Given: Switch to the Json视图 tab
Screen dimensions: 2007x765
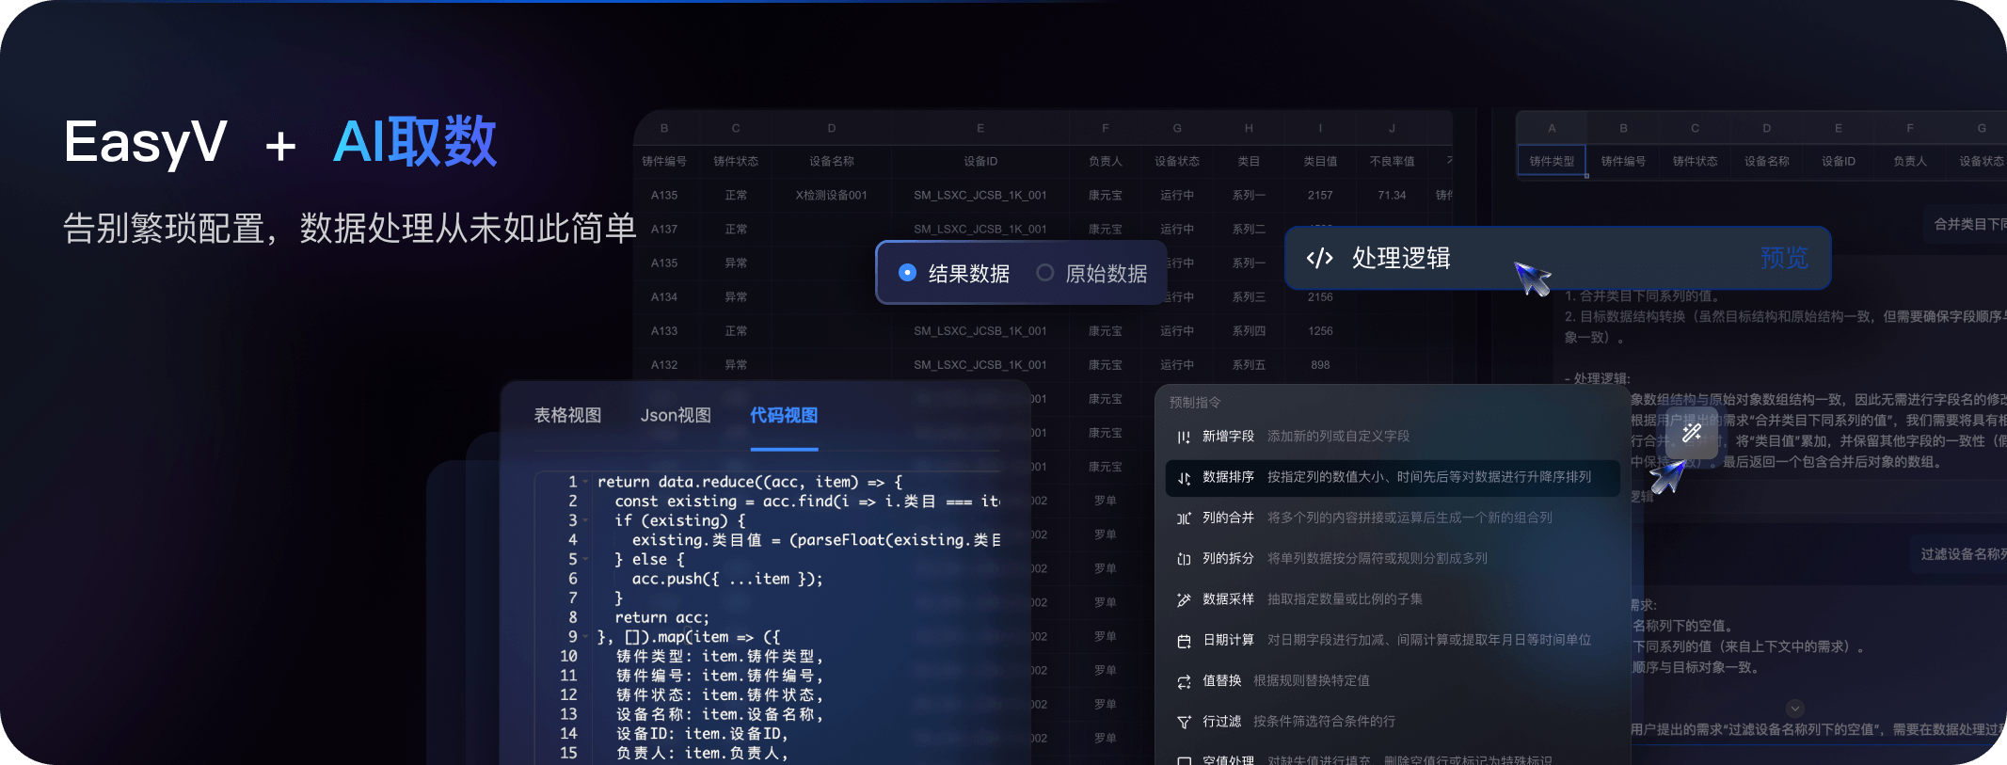Looking at the screenshot, I should tap(676, 415).
